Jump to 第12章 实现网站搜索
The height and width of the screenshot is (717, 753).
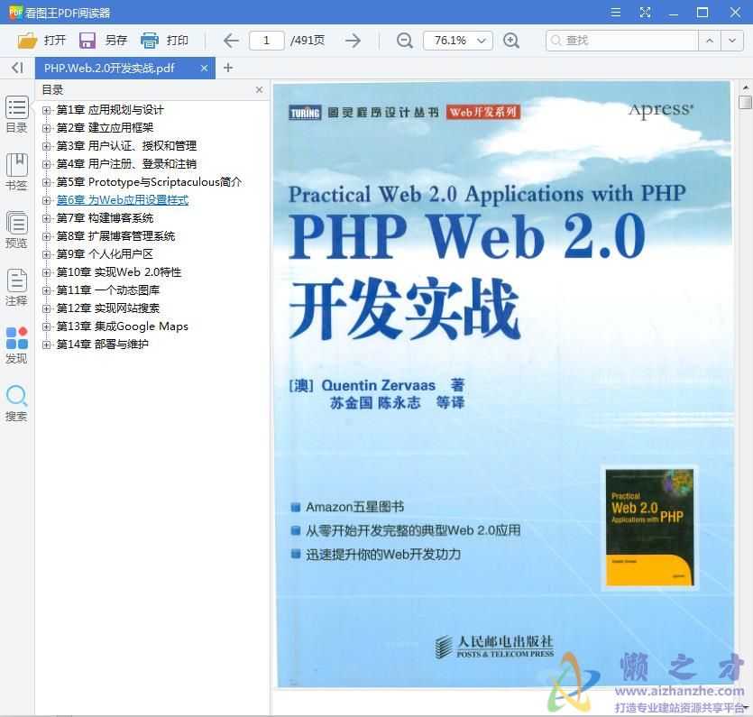pos(108,308)
